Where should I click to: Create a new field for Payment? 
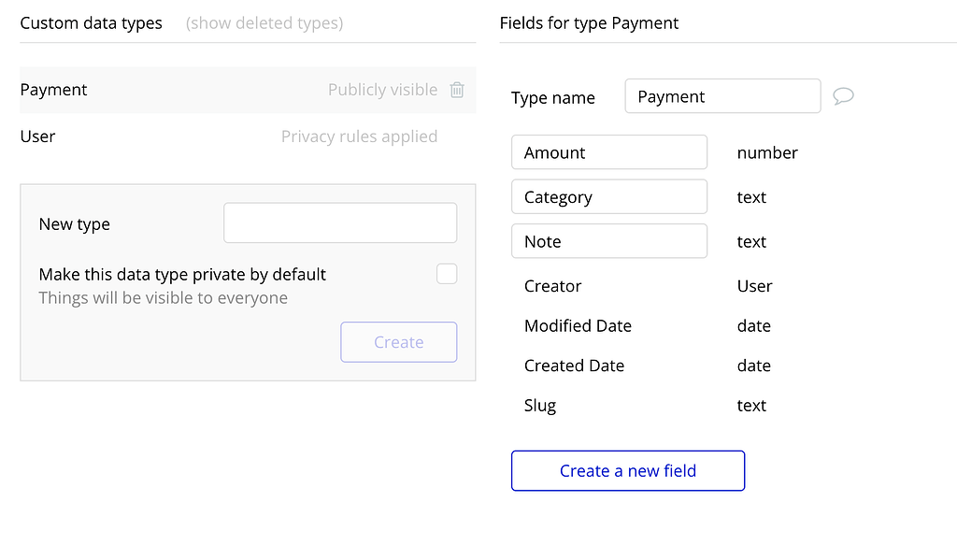[627, 470]
